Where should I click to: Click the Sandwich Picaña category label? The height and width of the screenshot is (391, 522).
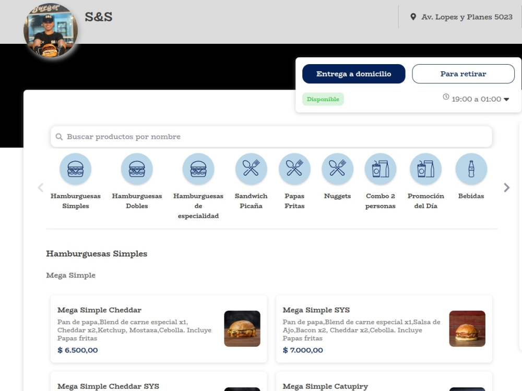(251, 201)
